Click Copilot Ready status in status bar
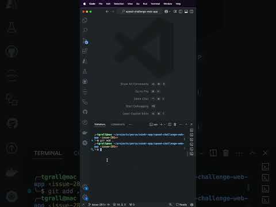The width and height of the screenshot is (276, 207). click(182, 205)
